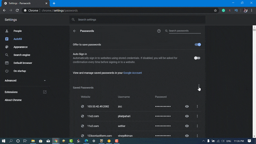Open the Chrome profile avatar

point(245,11)
